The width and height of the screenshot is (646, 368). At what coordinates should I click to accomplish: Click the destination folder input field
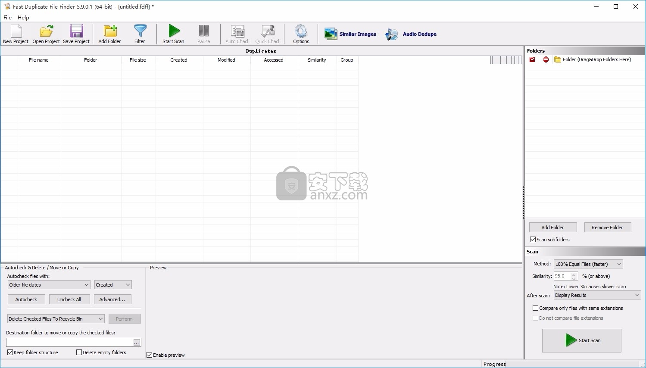70,343
